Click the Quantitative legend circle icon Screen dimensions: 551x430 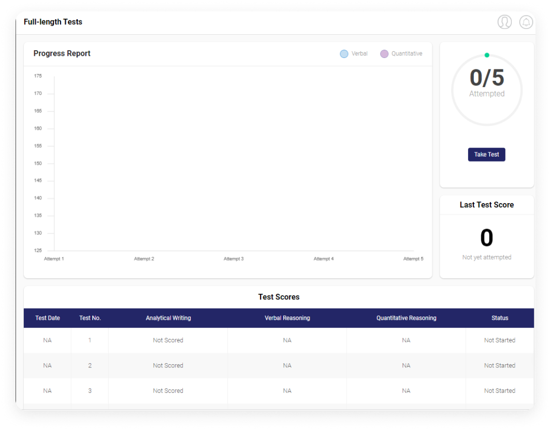tap(384, 53)
